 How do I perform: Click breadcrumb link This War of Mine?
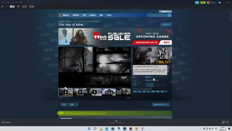[93, 22]
